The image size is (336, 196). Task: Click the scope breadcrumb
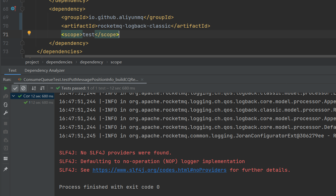click(116, 62)
